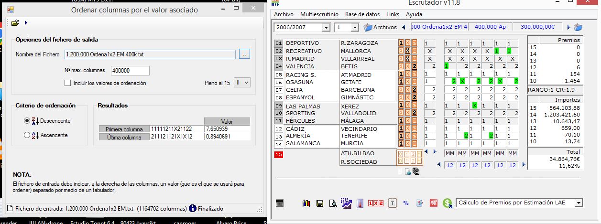Image resolution: width=601 pixels, height=224 pixels.
Task: Enable Incluir los valores de ordenación checkbox
Action: click(x=67, y=83)
